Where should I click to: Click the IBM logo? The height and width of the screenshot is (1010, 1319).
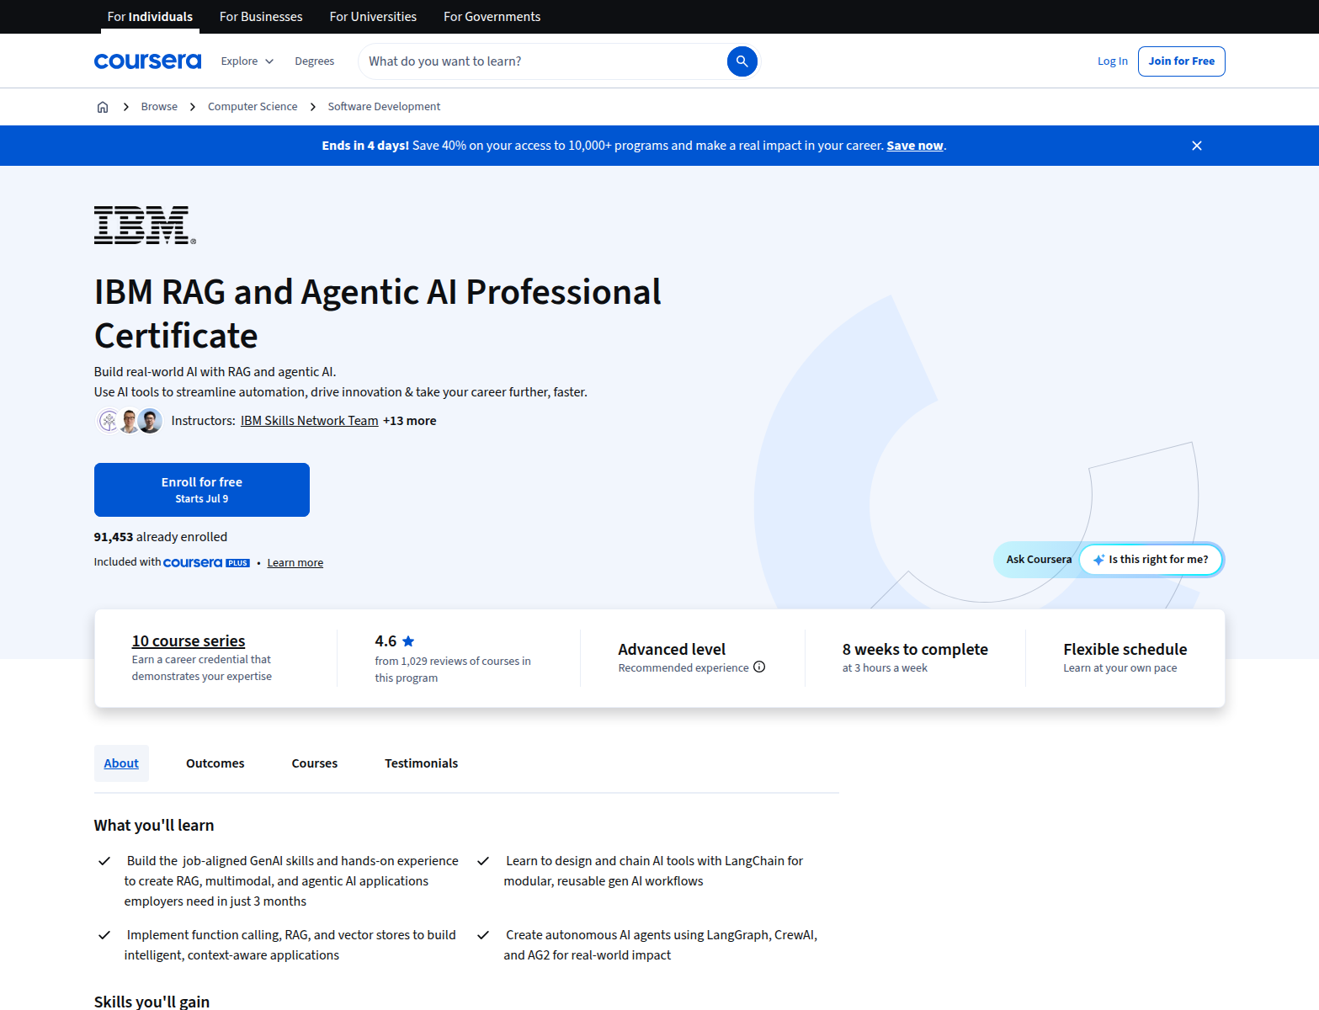pos(145,226)
